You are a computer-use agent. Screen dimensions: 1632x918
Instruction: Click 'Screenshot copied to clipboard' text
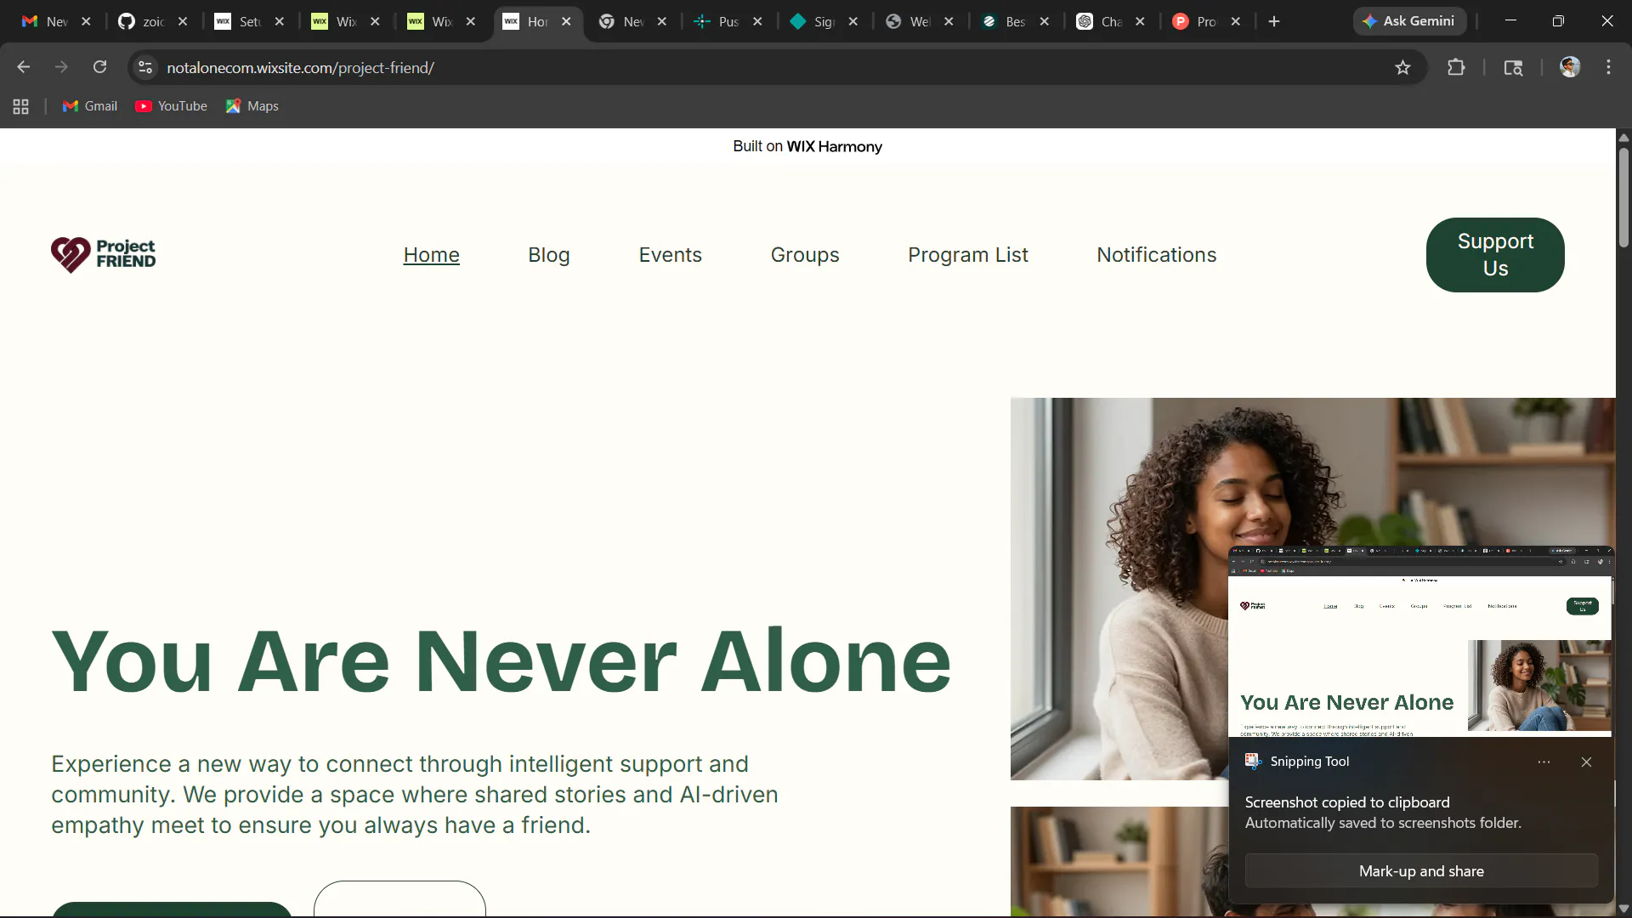(x=1347, y=802)
